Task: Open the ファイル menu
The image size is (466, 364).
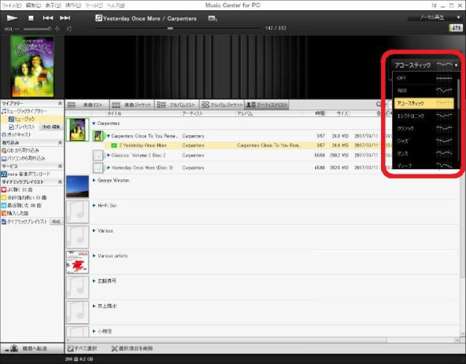Action: pyautogui.click(x=12, y=5)
